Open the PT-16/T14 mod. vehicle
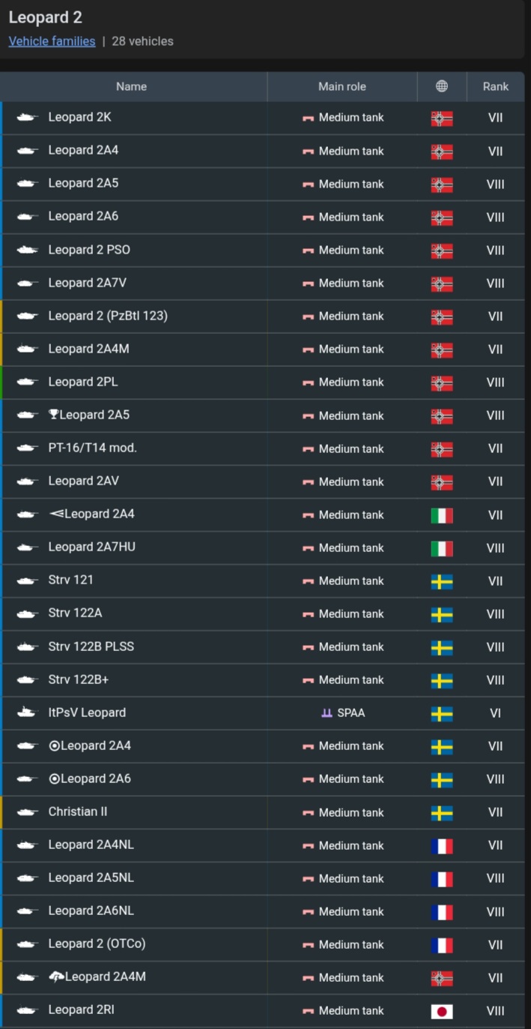Viewport: 531px width, 1029px height. click(x=93, y=448)
